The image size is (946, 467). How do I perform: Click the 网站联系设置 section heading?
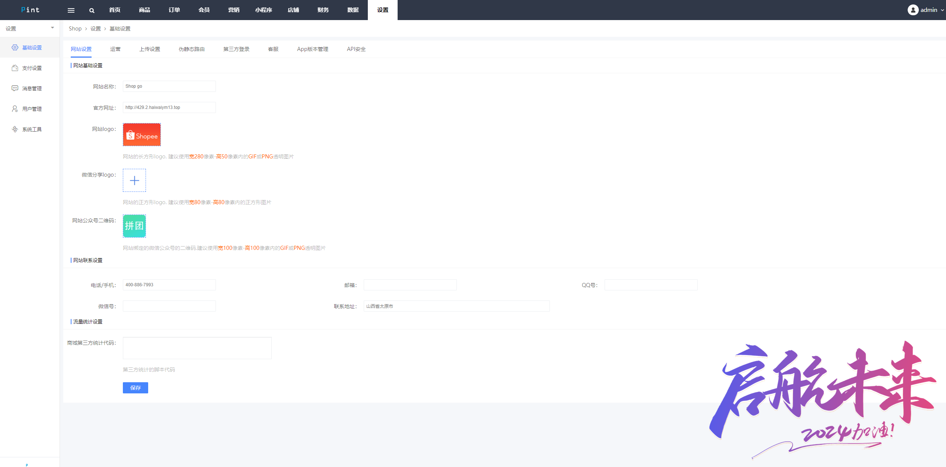point(88,260)
